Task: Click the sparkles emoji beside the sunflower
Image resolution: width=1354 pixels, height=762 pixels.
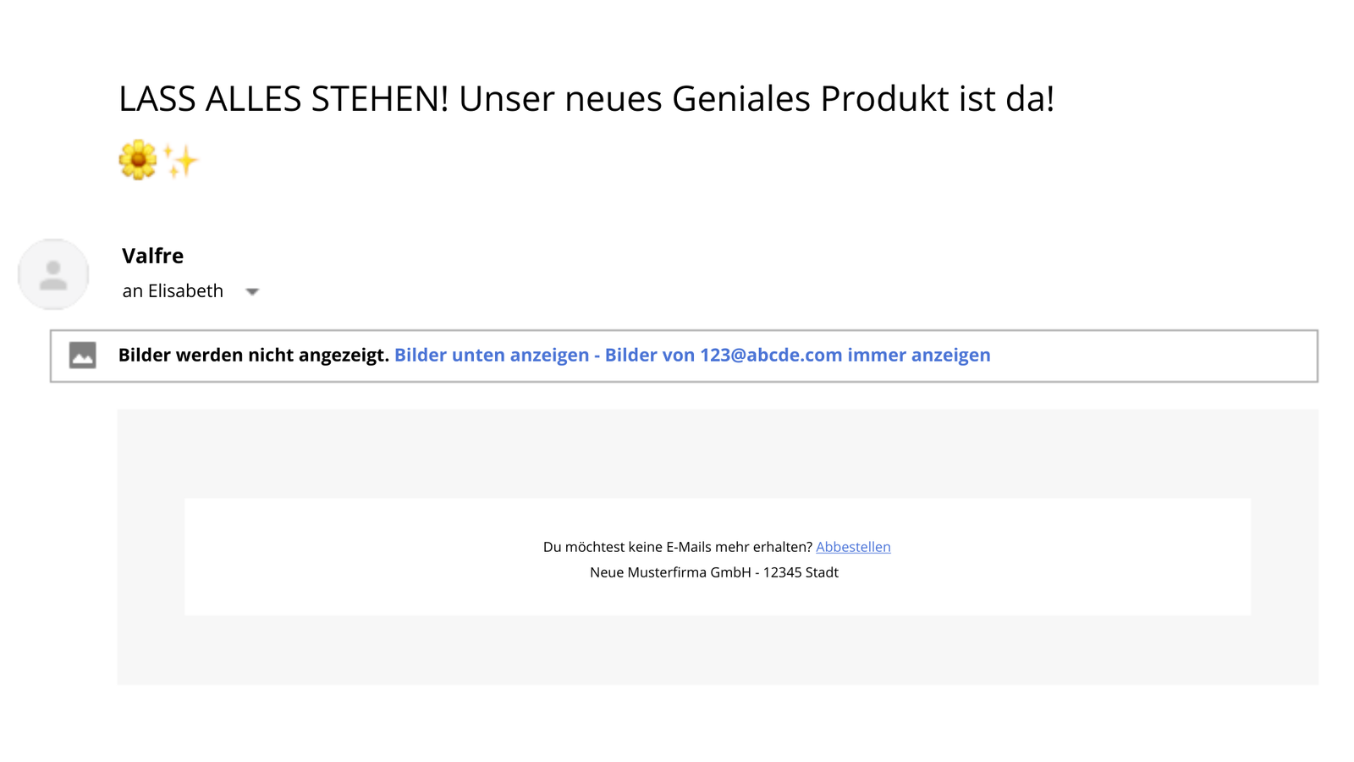Action: pyautogui.click(x=181, y=161)
